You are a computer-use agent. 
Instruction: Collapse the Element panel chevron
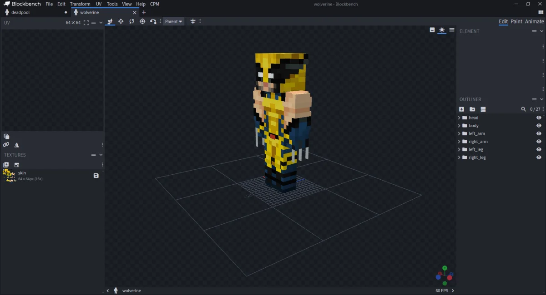pyautogui.click(x=541, y=31)
